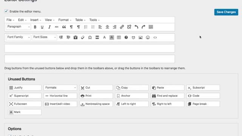
Task: Click the Read more tag icon
Action: click(97, 37)
